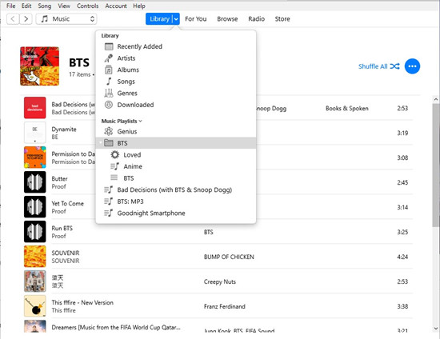Switch to the Store tab
This screenshot has height=339, width=440.
click(x=282, y=19)
